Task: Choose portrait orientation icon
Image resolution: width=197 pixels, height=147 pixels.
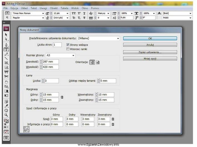Action: coord(92,62)
